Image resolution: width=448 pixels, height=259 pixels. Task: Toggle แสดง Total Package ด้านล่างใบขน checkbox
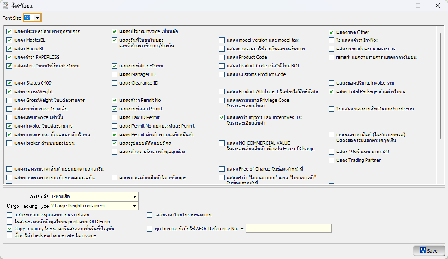(x=332, y=92)
